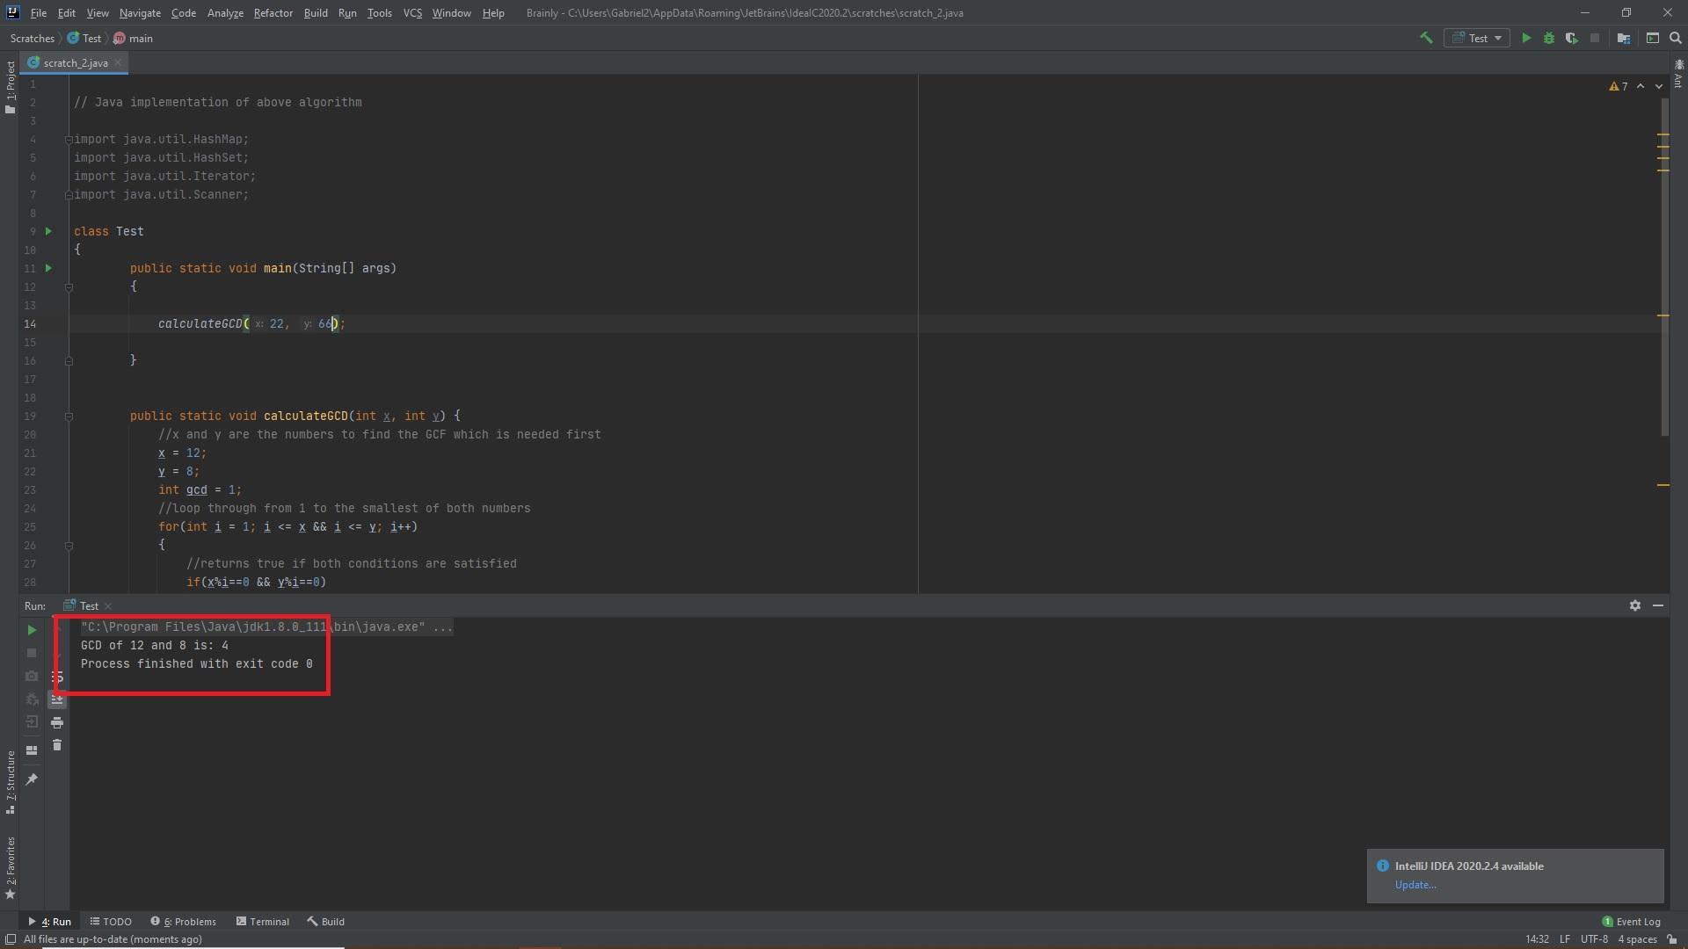
Task: Go to next highlighted warning arrow
Action: 1659,86
